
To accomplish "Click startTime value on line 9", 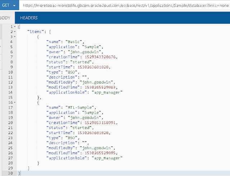I will tap(93, 67).
